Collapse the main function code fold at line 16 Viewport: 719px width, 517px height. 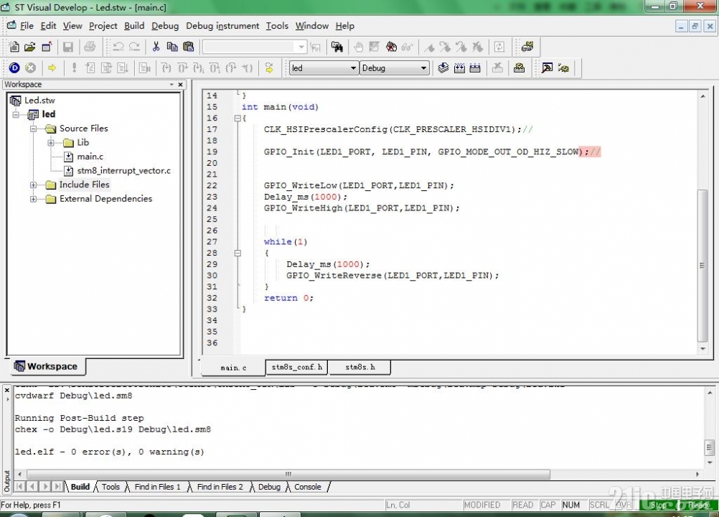click(x=238, y=118)
